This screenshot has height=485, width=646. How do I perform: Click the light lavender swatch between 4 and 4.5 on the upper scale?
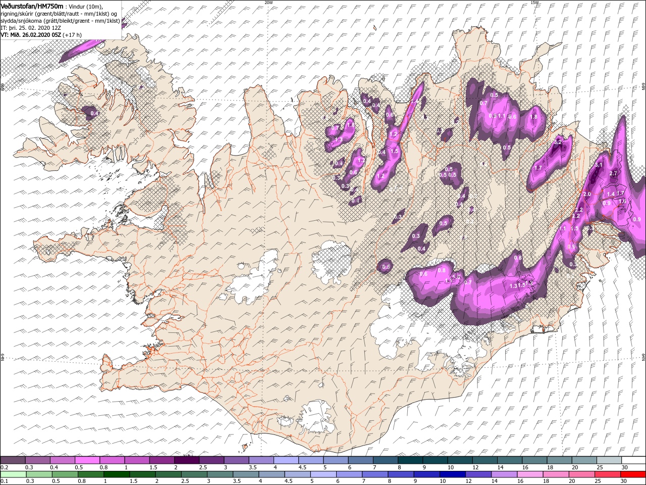pos(286,460)
